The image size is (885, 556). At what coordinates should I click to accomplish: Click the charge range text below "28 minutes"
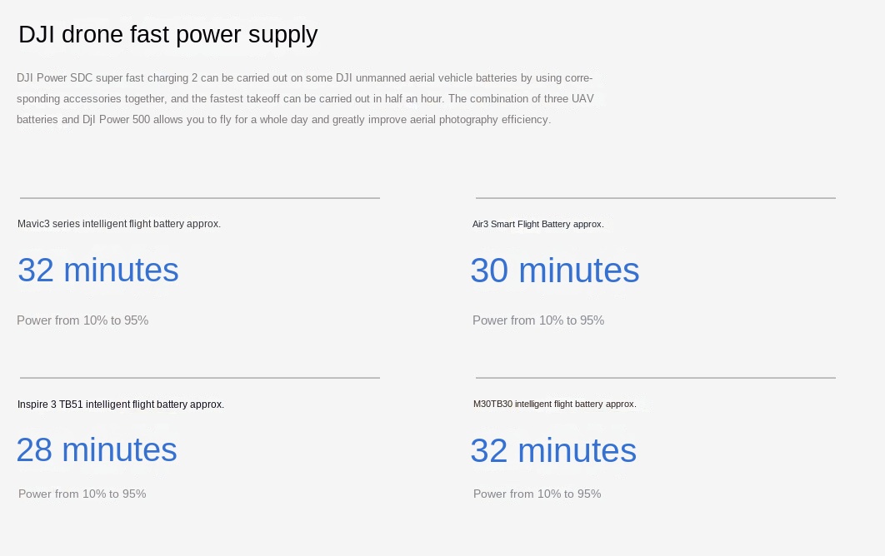click(82, 494)
